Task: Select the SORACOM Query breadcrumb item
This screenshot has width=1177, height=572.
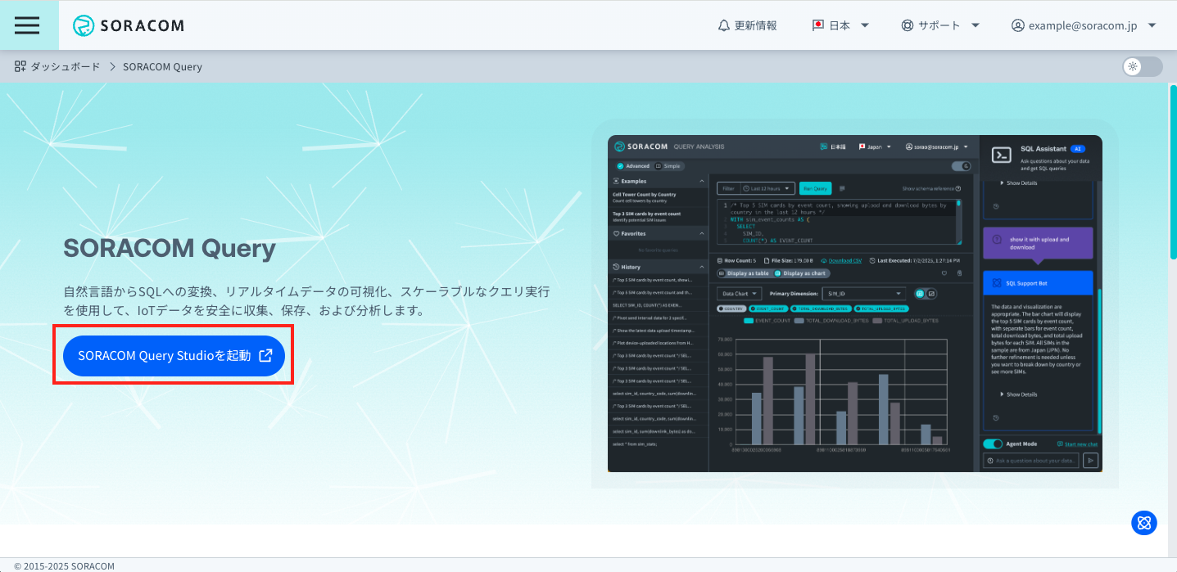Action: (162, 66)
